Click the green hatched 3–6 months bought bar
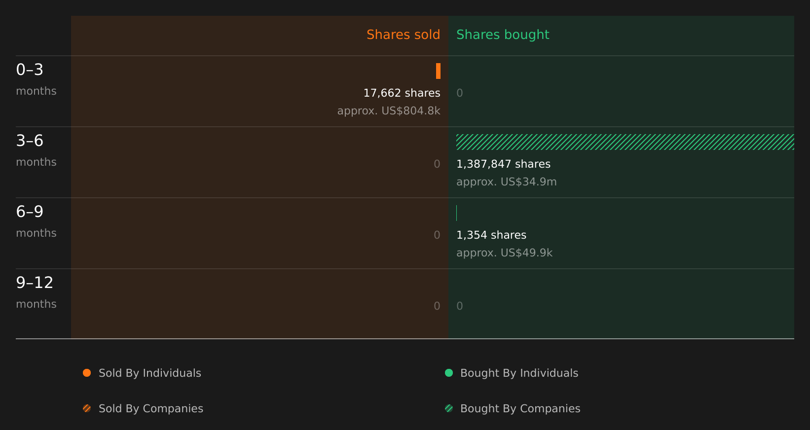This screenshot has height=430, width=810. click(x=625, y=142)
